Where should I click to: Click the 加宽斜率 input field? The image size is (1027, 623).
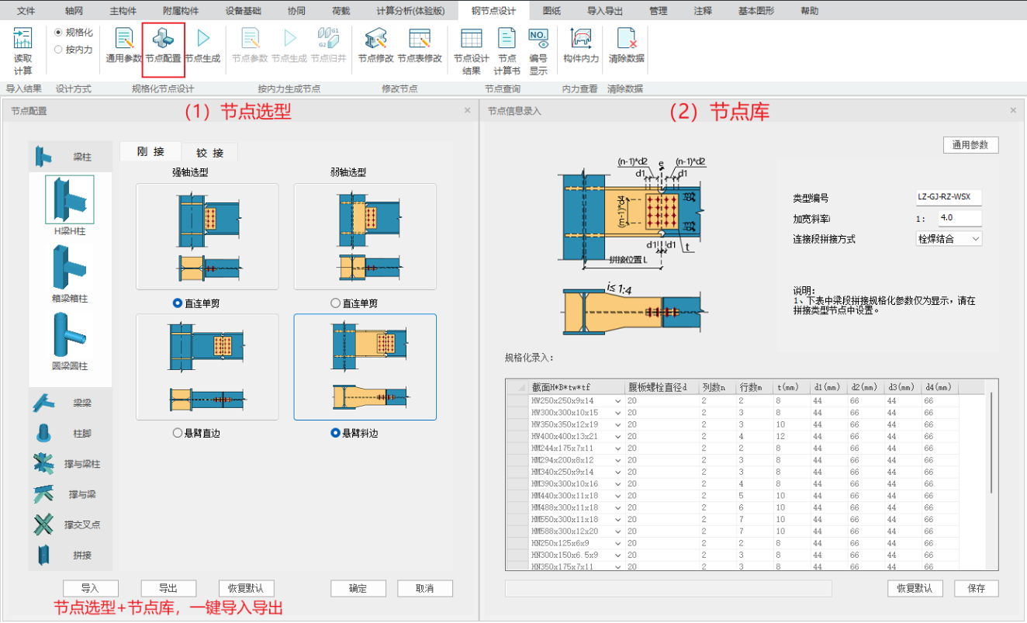click(960, 219)
